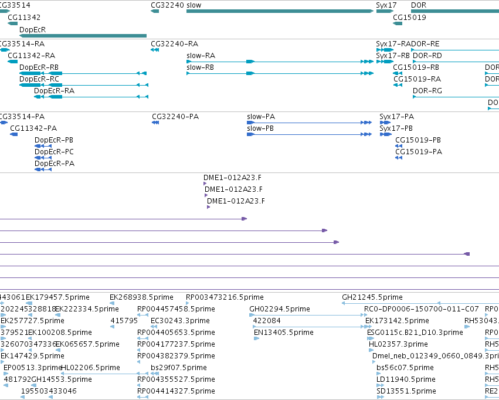This screenshot has width=499, height=400.
Task: Click the CG15019-RA transcript label
Action: (417, 79)
